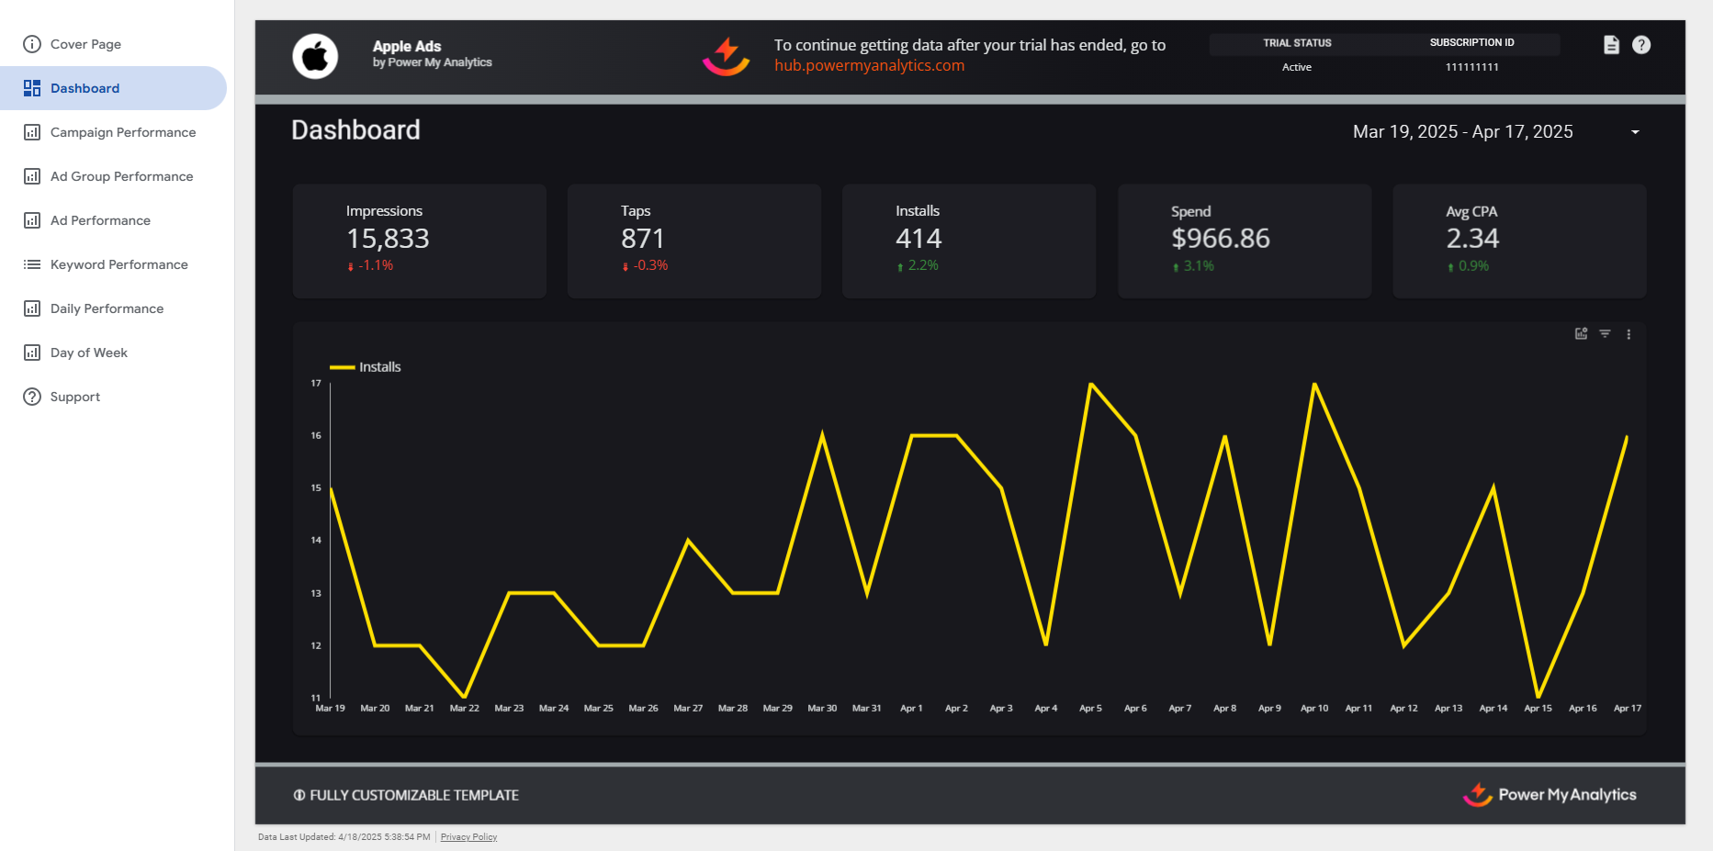This screenshot has height=851, width=1713.
Task: Open the chart filter icon
Action: (x=1605, y=334)
